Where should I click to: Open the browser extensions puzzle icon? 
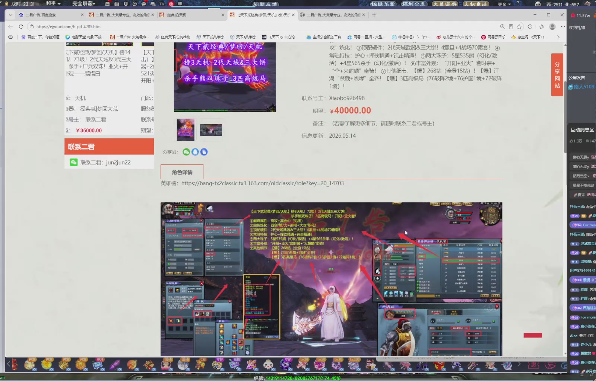click(x=530, y=26)
